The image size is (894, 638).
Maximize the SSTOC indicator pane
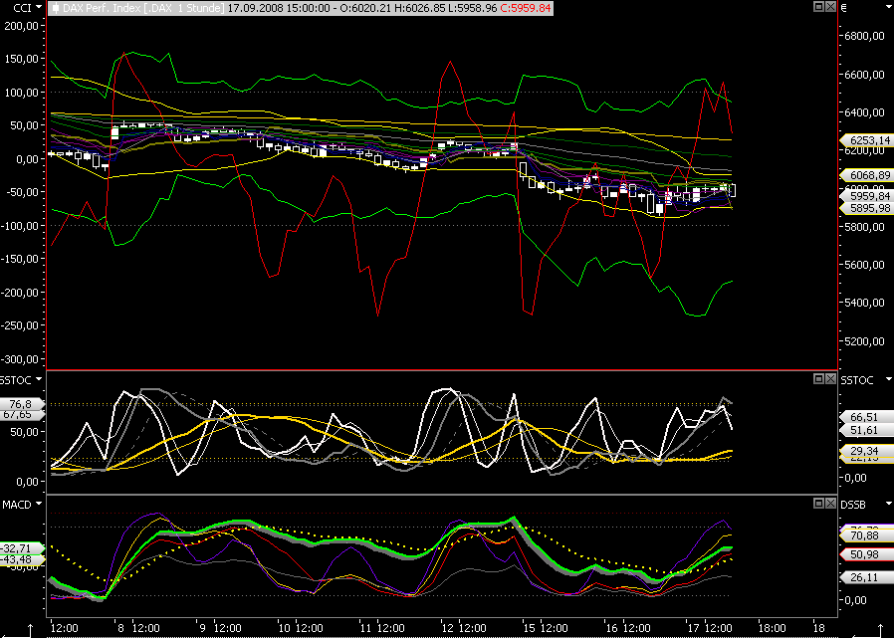[x=818, y=379]
